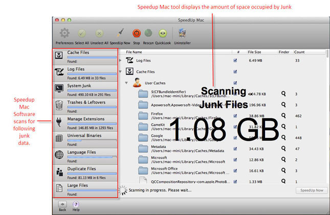330x215 pixels.
Task: Open Preferences gear in toolbar
Action: click(64, 34)
